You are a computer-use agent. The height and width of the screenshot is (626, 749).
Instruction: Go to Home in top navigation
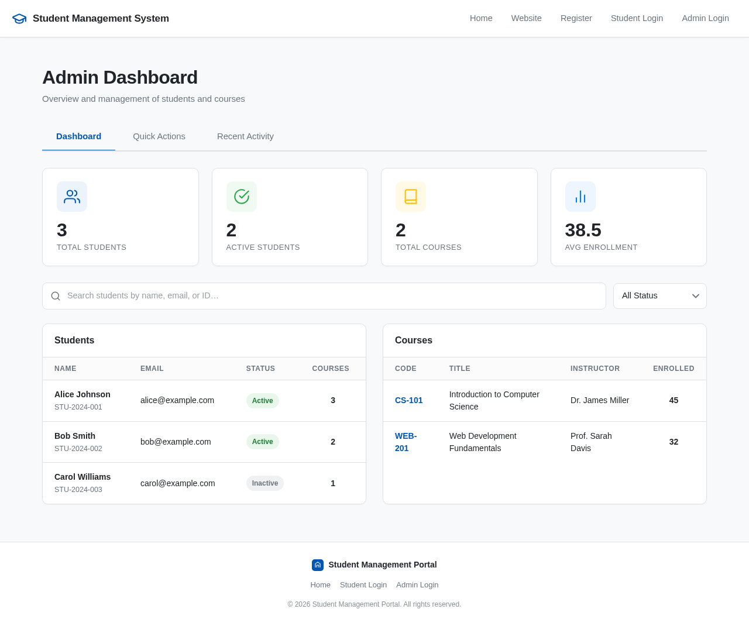pyautogui.click(x=481, y=18)
